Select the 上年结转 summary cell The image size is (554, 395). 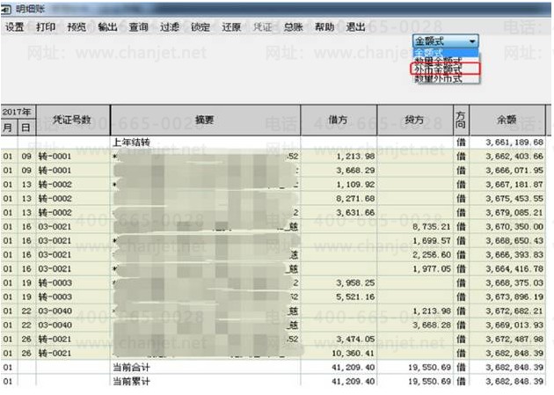(131, 142)
